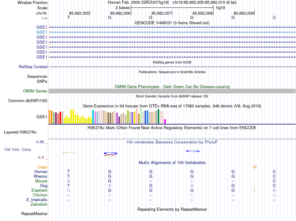Click 'Short Genetic Variants from dbSNP release 155'
296x221 pixels.
[172, 96]
